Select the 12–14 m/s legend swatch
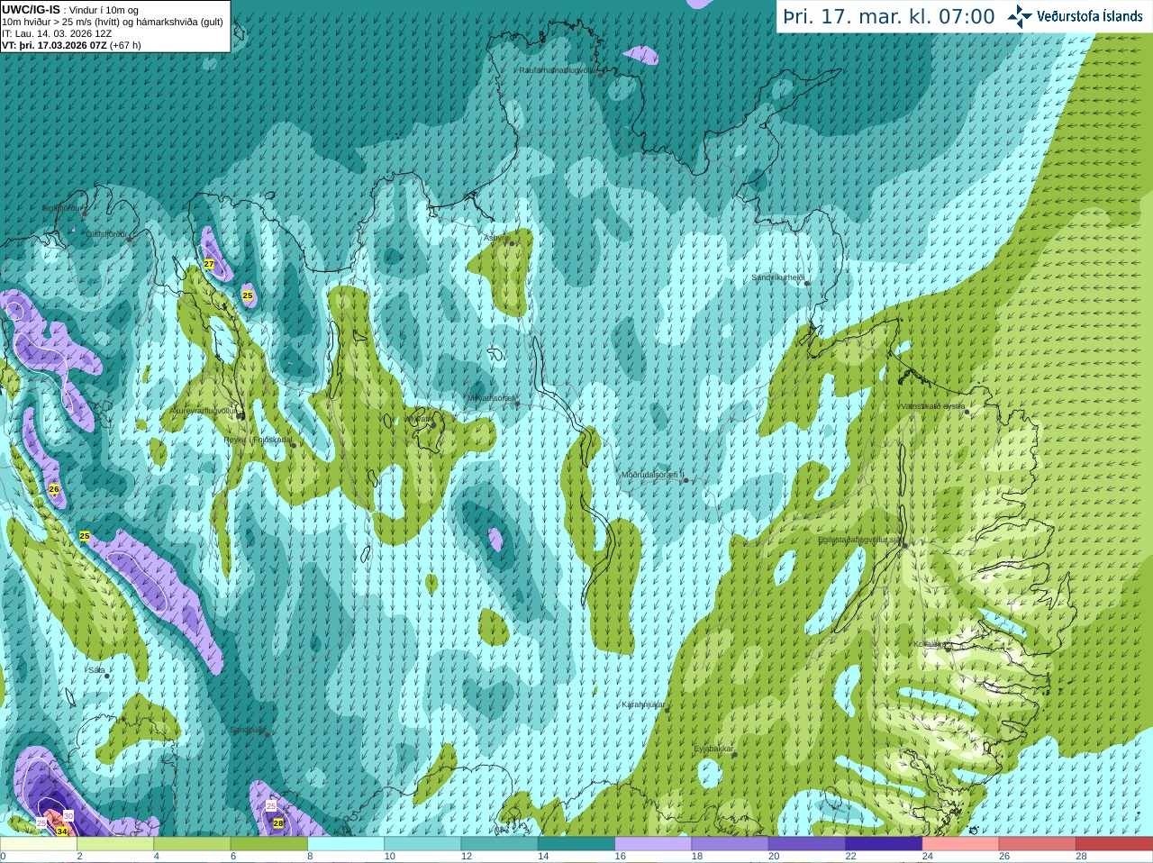 [x=499, y=844]
